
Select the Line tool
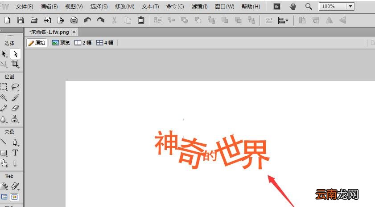coord(4,142)
